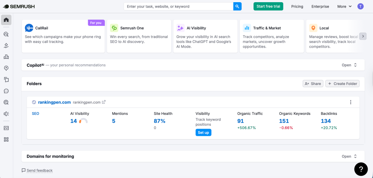Select the location pin sidebar icon
The image size is (373, 178).
click(6, 68)
